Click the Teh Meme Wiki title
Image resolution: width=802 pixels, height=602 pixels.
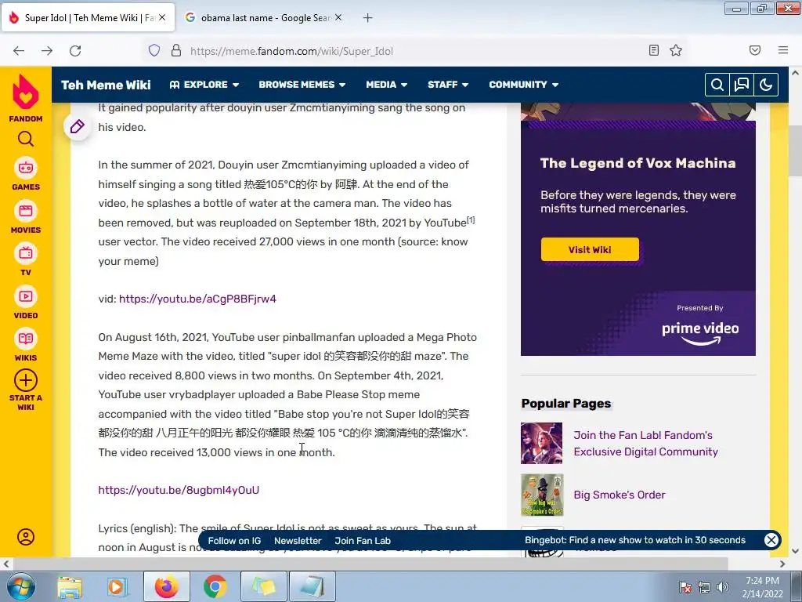coord(106,85)
